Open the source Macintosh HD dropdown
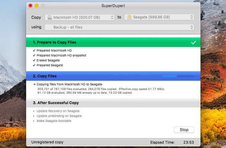Viewport: 226px width, 148px height. [x=80, y=17]
